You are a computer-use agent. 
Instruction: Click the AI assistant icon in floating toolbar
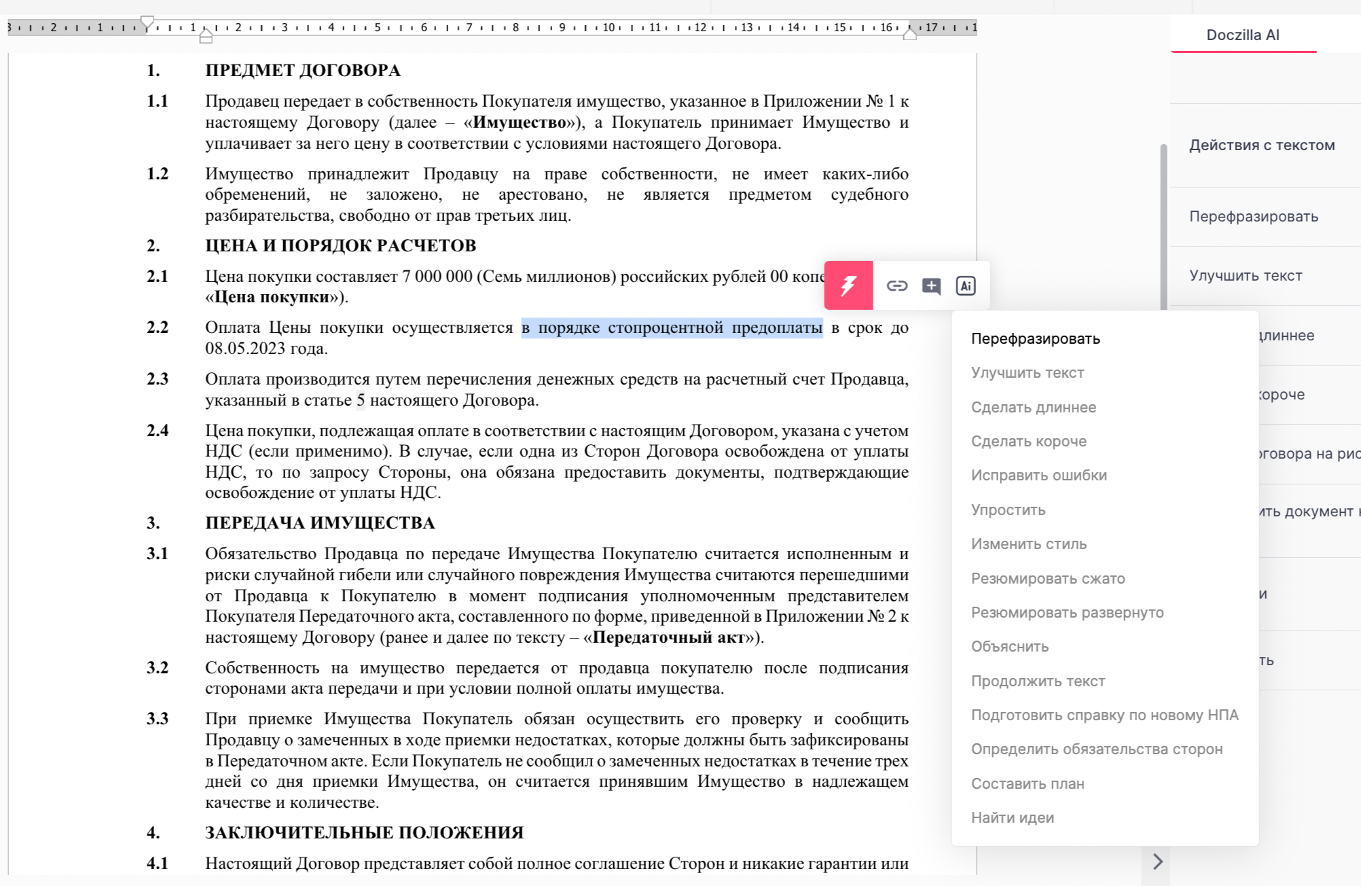click(x=965, y=286)
